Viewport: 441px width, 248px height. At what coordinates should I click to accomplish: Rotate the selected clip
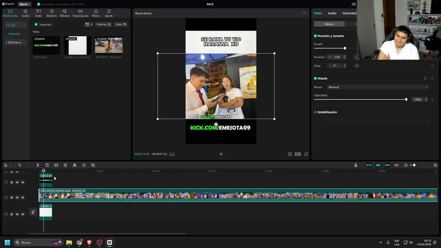click(x=84, y=165)
